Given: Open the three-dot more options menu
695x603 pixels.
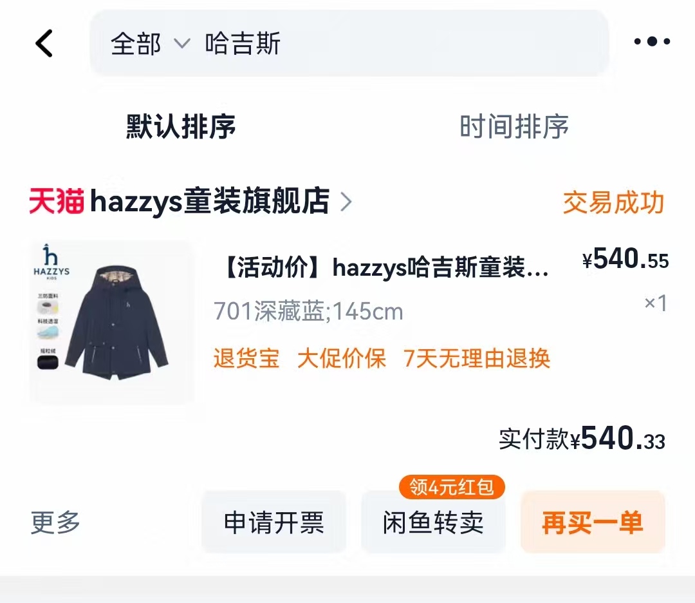Looking at the screenshot, I should 652,42.
